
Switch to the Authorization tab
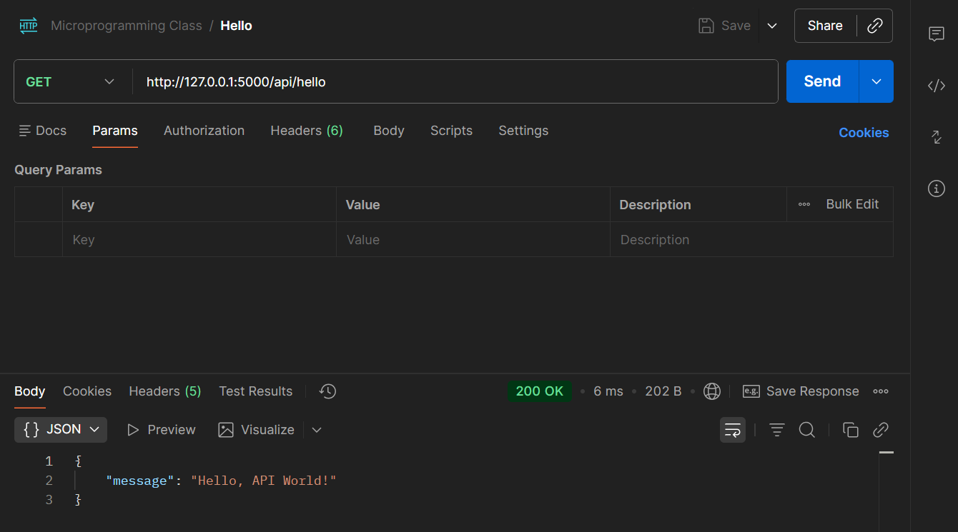click(204, 131)
